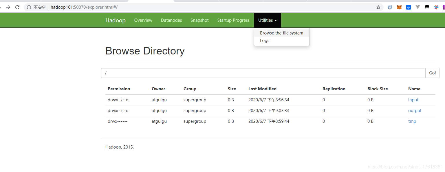Open the Startup Progress tab
445x172 pixels.
233,20
